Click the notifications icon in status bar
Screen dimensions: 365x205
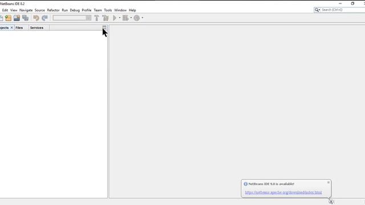(331, 202)
